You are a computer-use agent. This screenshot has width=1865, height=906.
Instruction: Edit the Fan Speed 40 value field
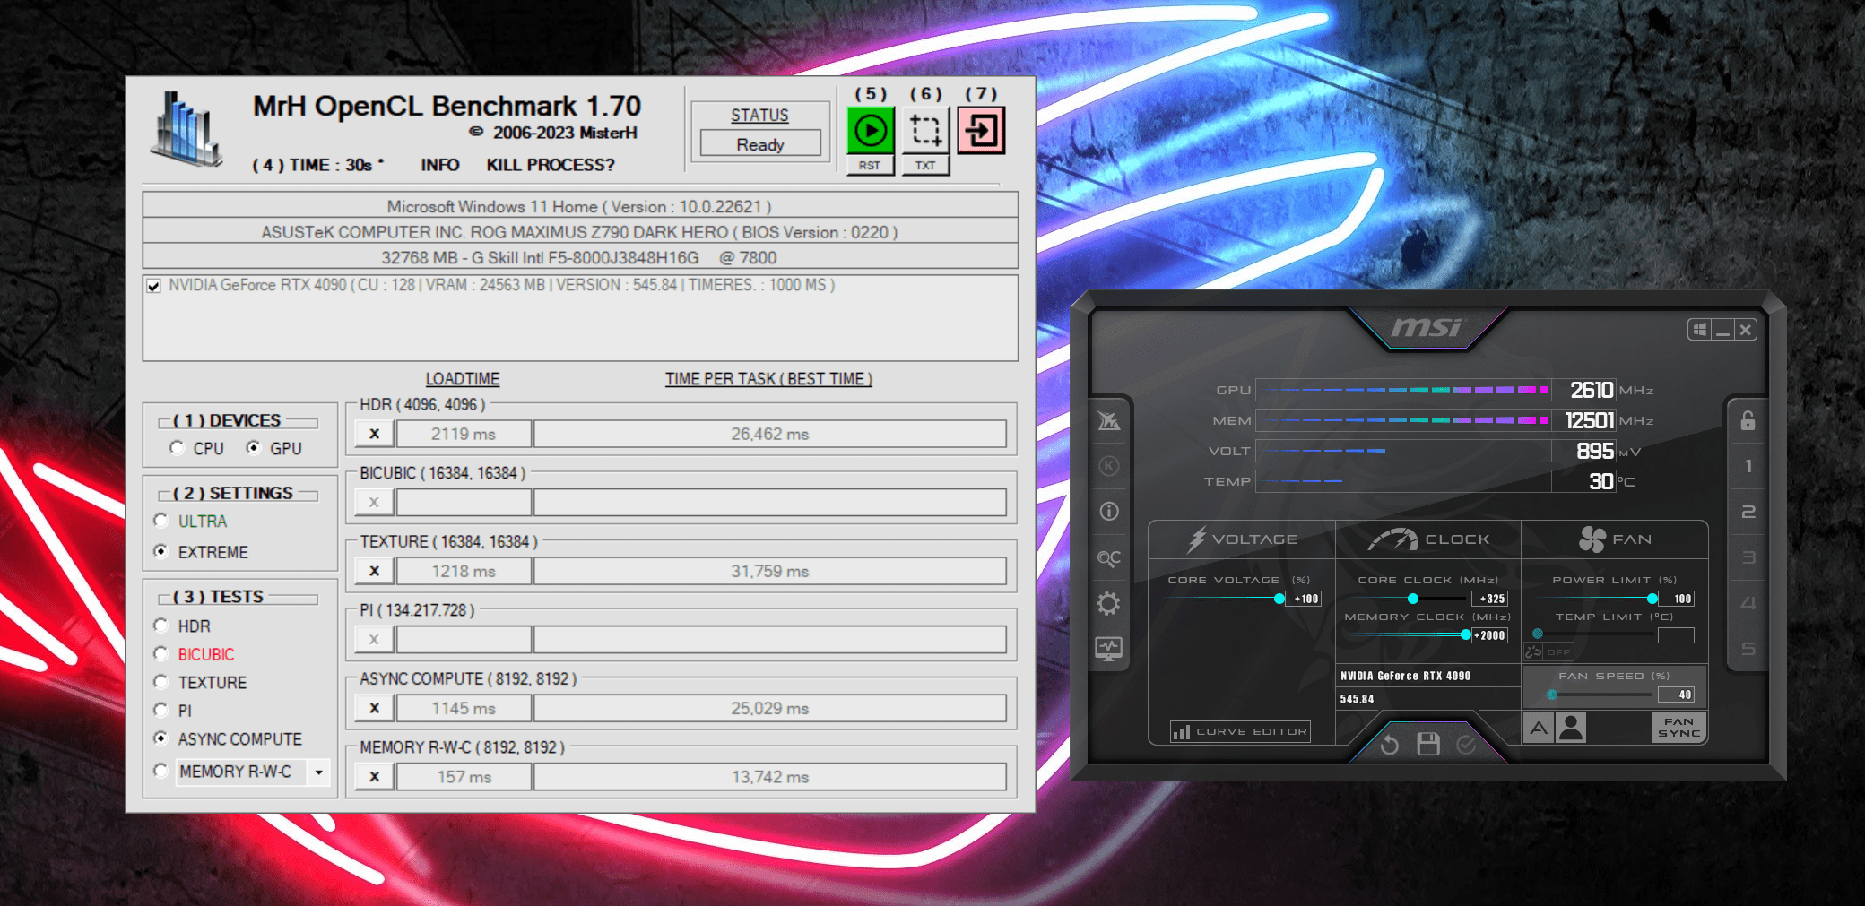click(1676, 695)
